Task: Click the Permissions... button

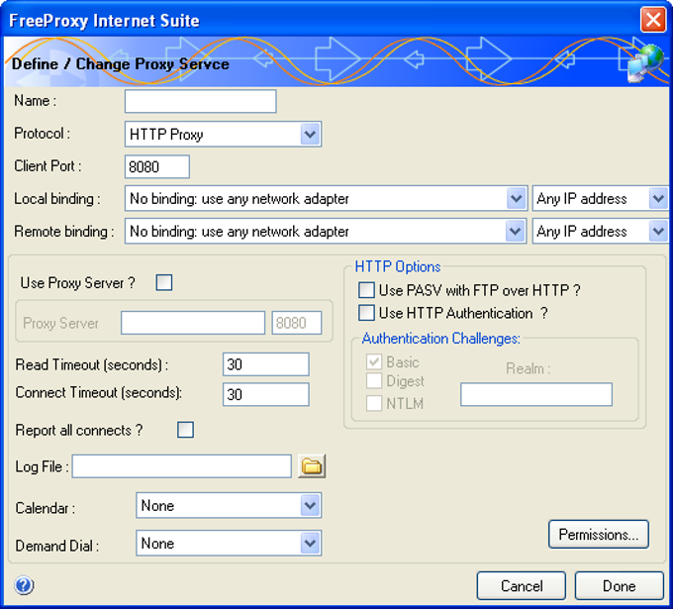Action: [x=599, y=535]
